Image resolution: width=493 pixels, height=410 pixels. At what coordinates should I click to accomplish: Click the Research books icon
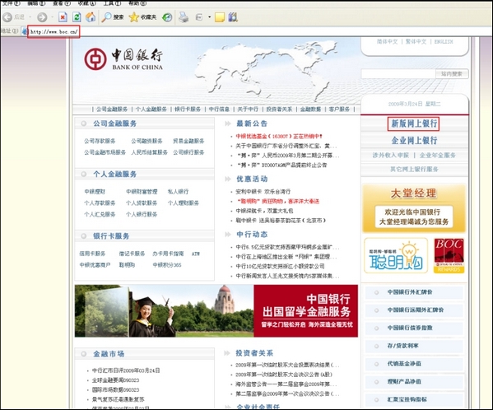click(233, 17)
